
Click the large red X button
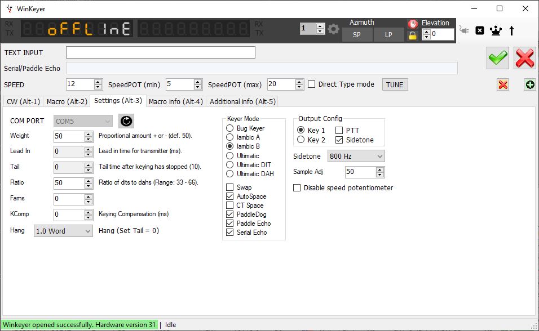pos(525,57)
